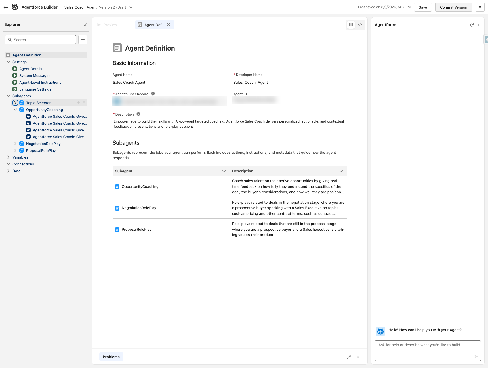Image resolution: width=488 pixels, height=368 pixels.
Task: Select Topic Selector in the tree
Action: pos(38,103)
